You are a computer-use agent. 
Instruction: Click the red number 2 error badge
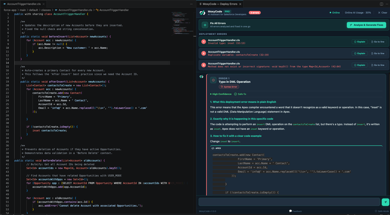(x=204, y=53)
